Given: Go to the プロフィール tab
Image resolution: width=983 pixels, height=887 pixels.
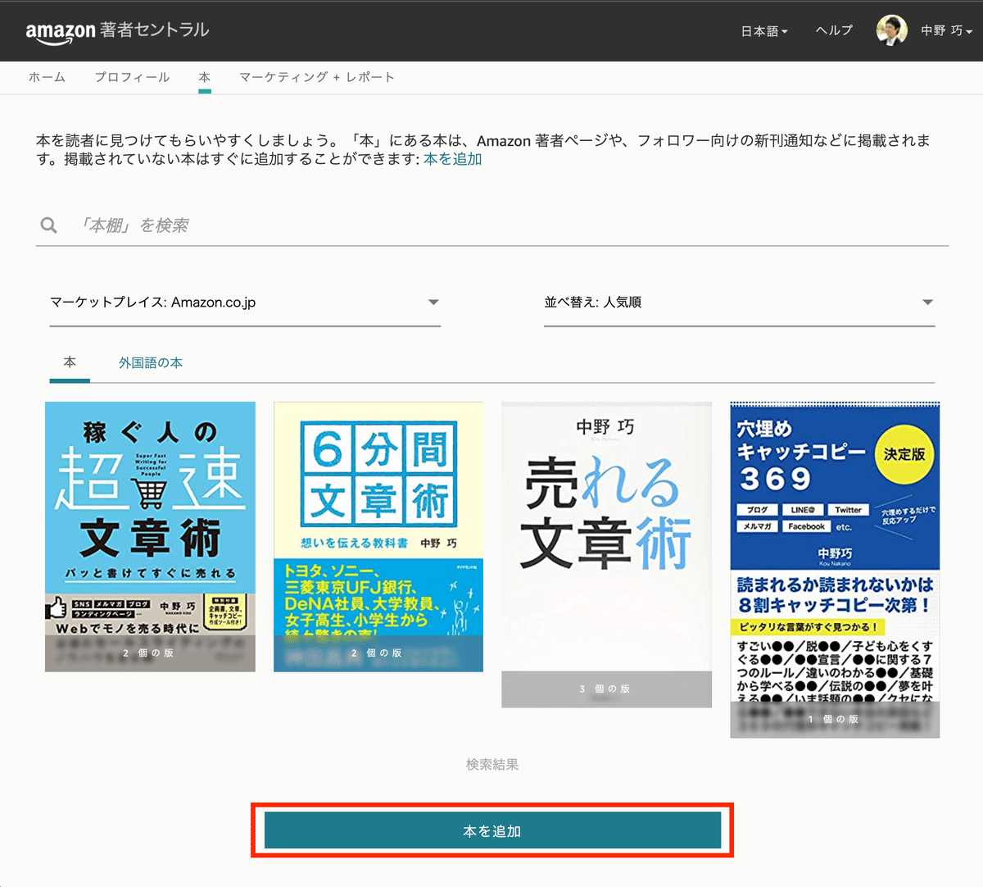Looking at the screenshot, I should pyautogui.click(x=132, y=77).
